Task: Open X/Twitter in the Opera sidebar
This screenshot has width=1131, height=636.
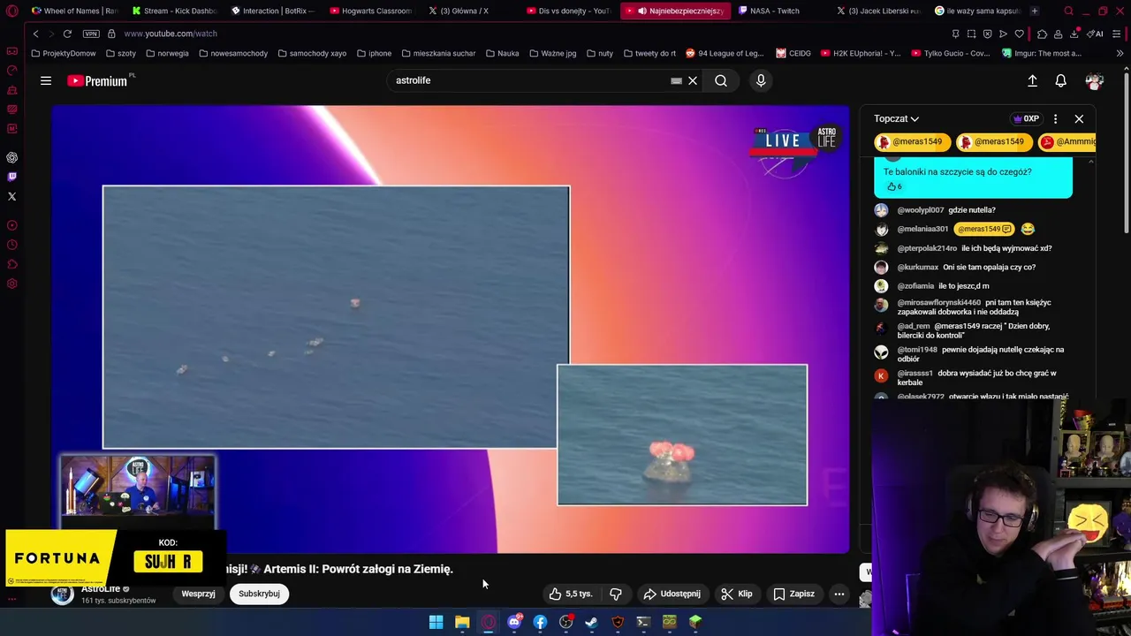Action: (x=11, y=196)
